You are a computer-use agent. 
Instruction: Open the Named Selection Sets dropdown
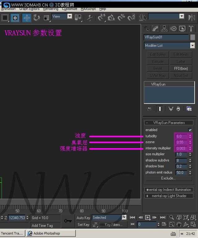182,16
